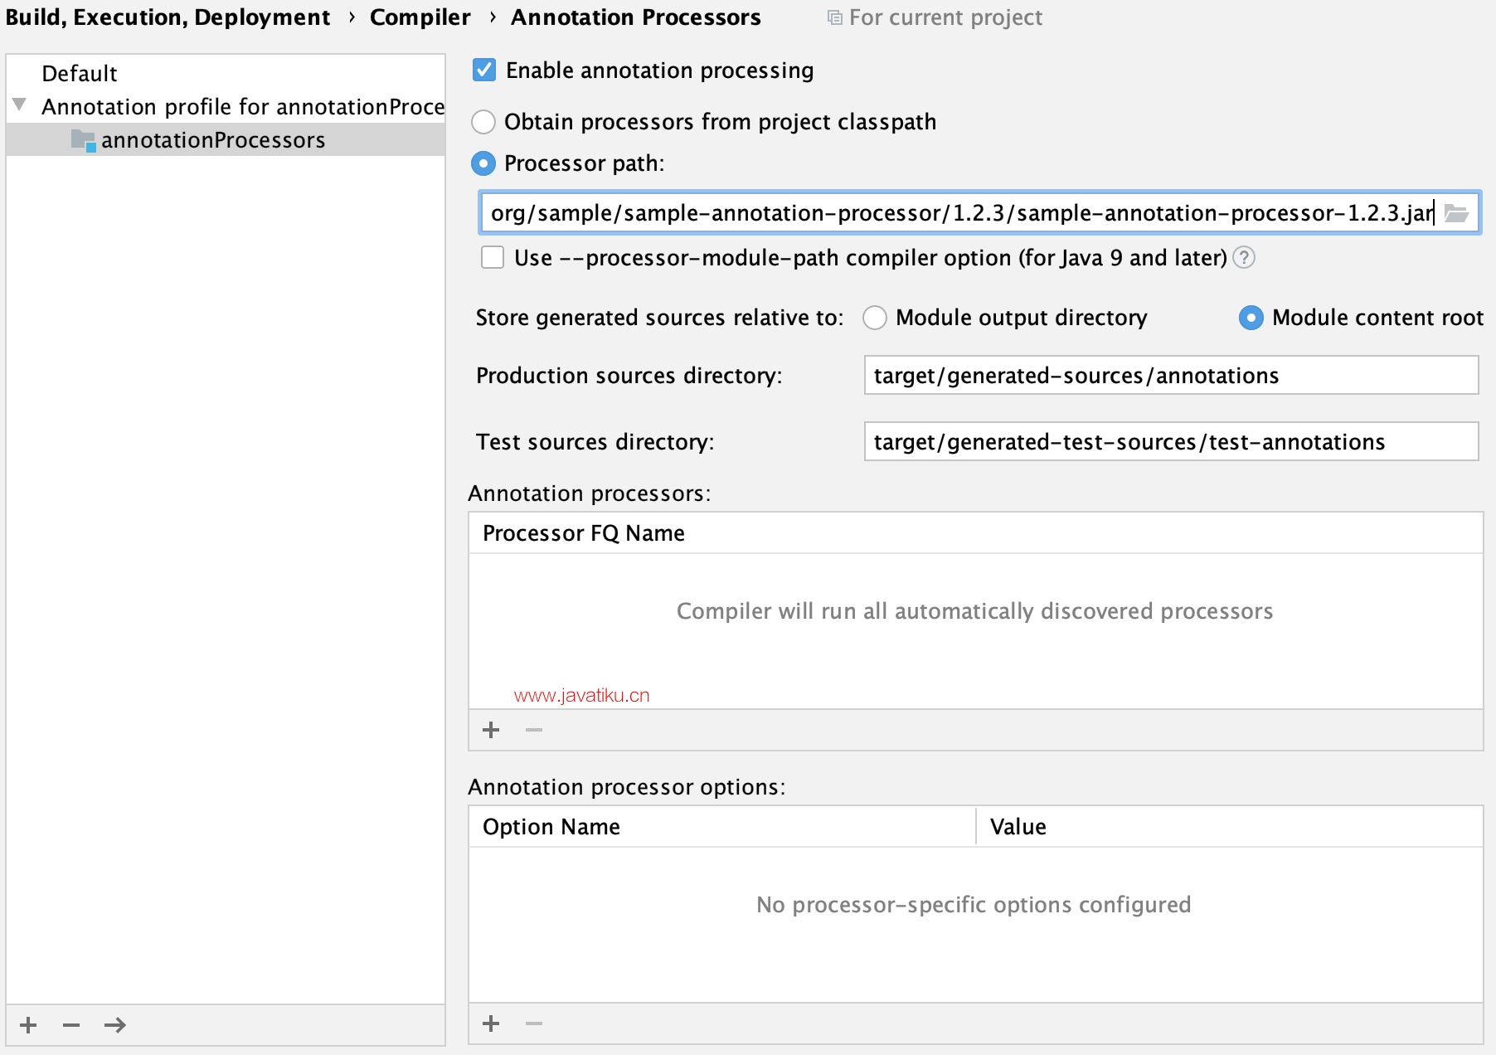Go to Compiler in the breadcrumb

pyautogui.click(x=420, y=17)
